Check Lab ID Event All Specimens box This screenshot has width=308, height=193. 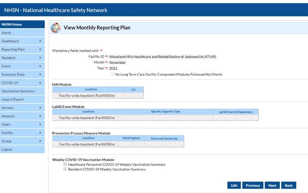pos(236,117)
